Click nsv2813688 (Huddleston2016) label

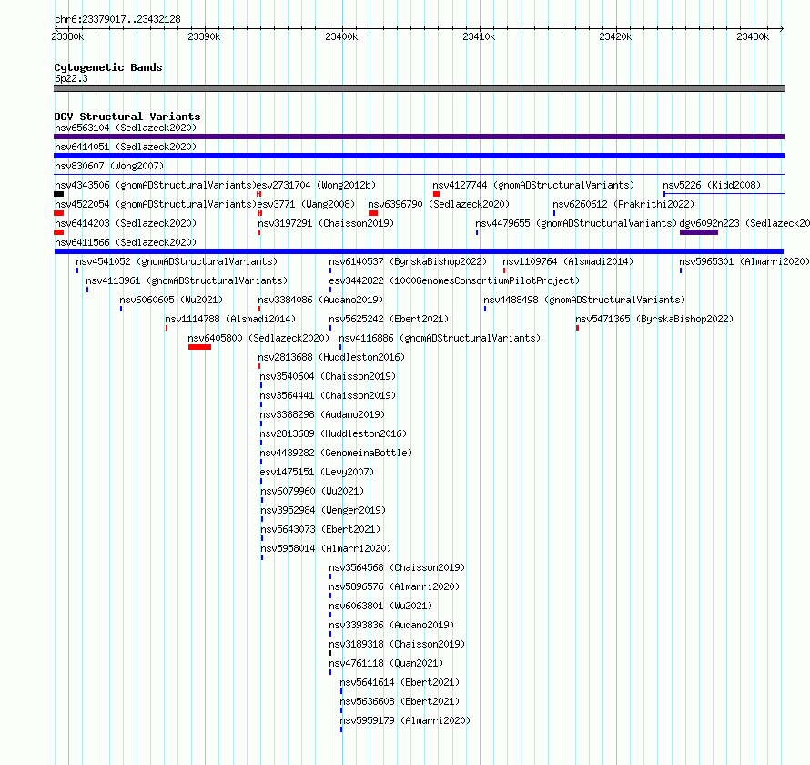coord(331,357)
